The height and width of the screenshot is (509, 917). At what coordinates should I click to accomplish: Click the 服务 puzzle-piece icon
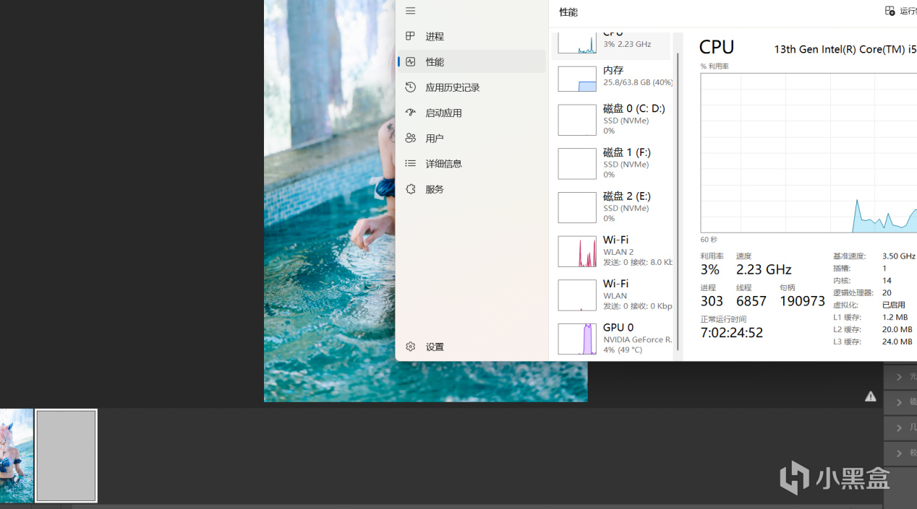pos(410,189)
